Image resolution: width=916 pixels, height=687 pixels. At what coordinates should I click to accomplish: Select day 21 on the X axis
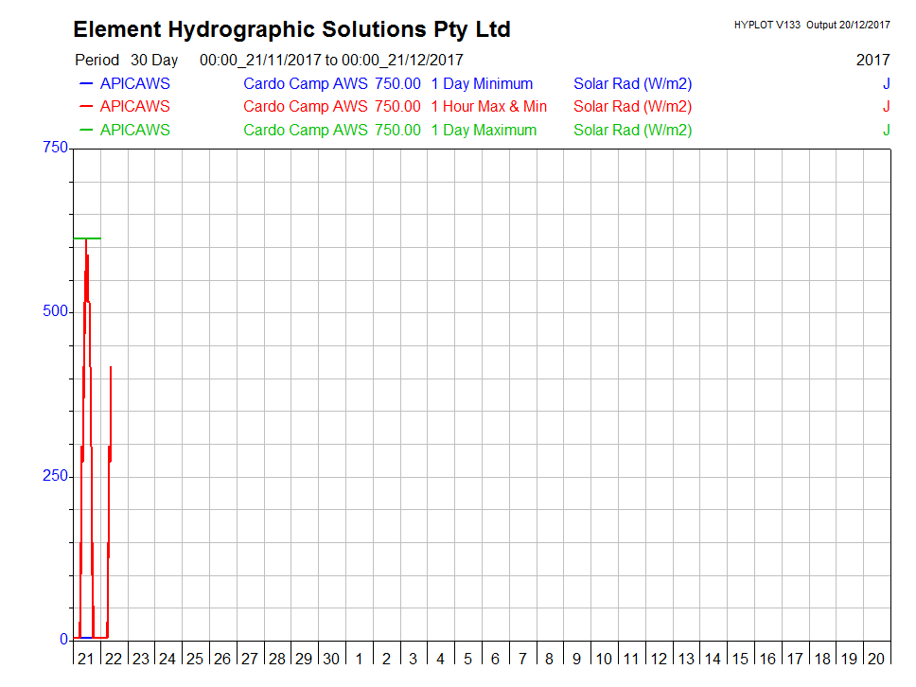click(85, 659)
